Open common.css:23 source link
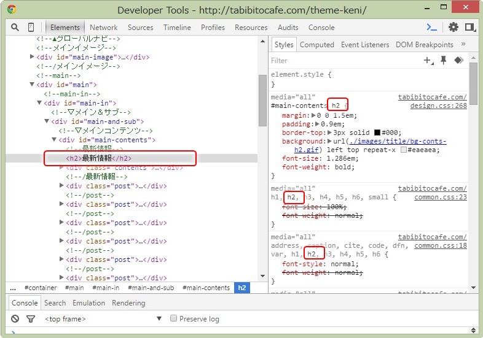The width and height of the screenshot is (483, 338). pos(441,197)
